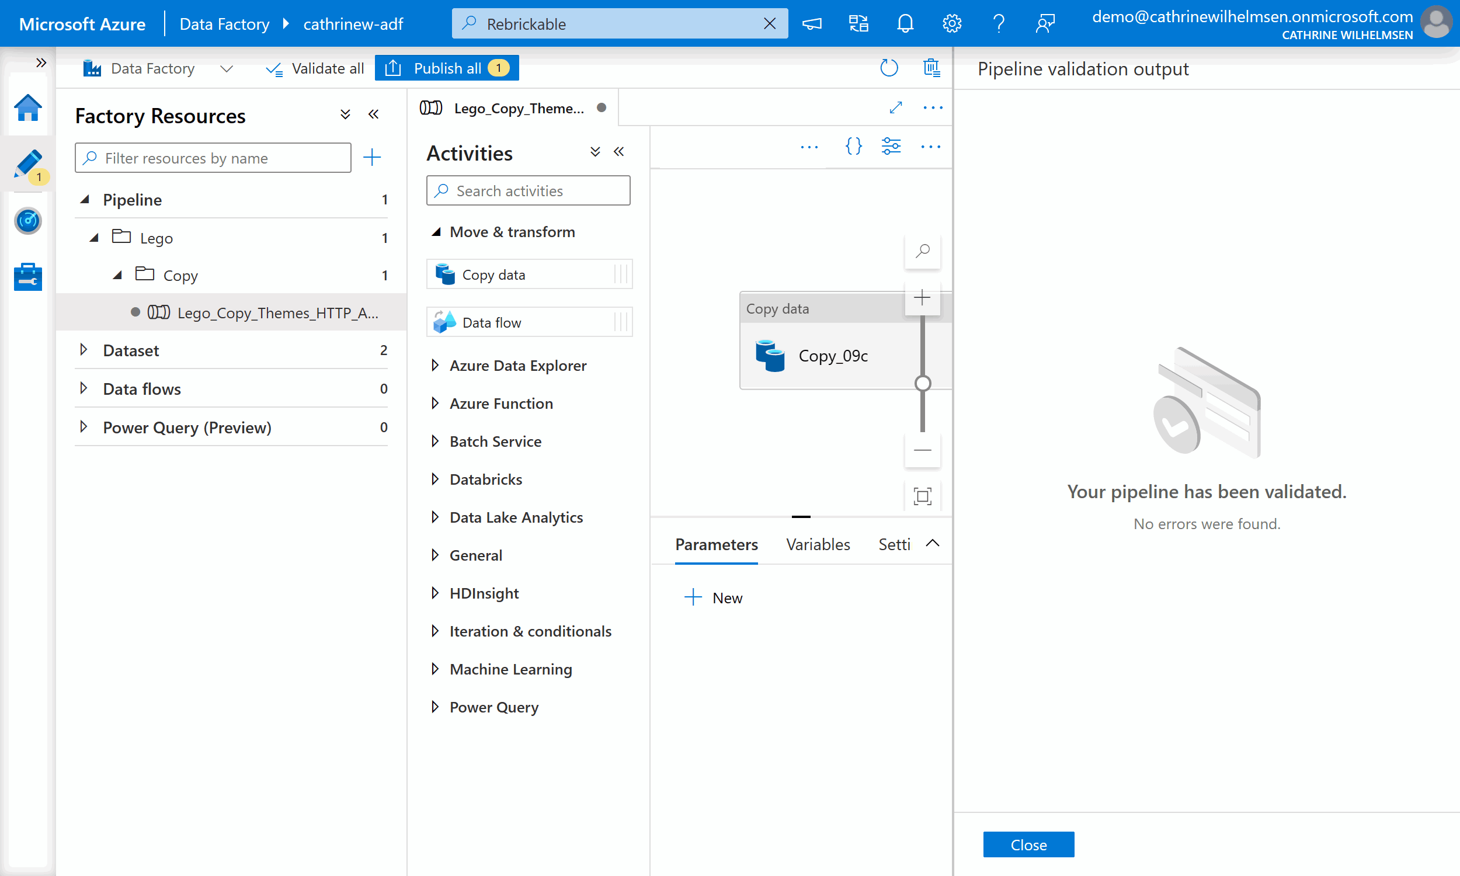Open the Monitor hub icon in sidebar
The height and width of the screenshot is (876, 1460).
(x=27, y=221)
